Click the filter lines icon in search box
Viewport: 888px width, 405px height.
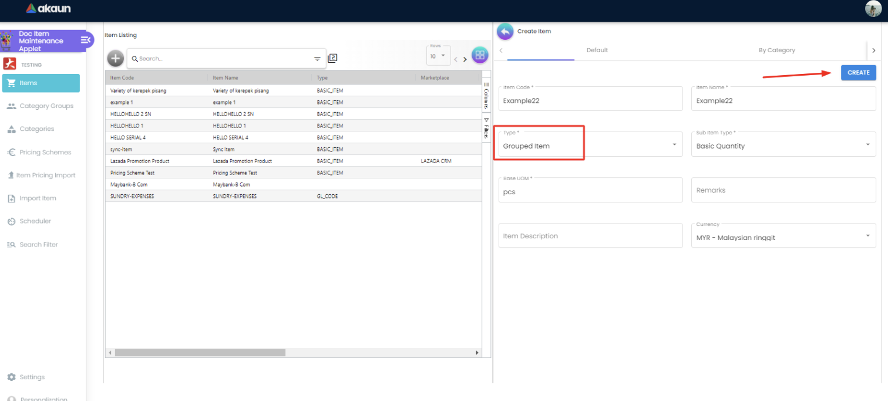pyautogui.click(x=317, y=59)
